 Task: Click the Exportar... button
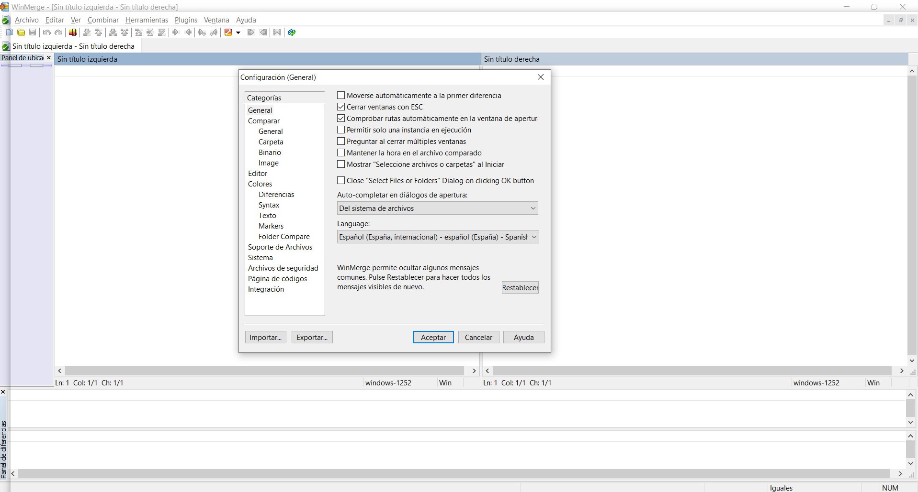coord(312,338)
